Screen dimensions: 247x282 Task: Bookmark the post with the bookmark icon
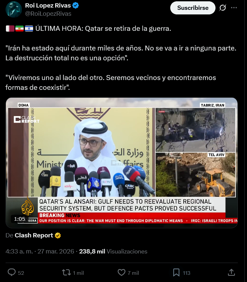[x=176, y=272]
